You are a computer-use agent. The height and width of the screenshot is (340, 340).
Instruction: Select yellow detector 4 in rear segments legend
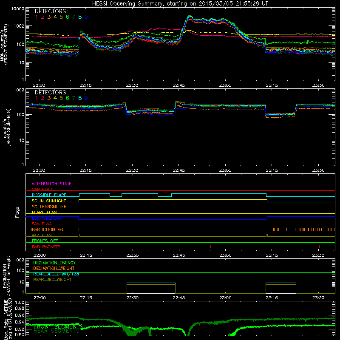click(x=55, y=98)
